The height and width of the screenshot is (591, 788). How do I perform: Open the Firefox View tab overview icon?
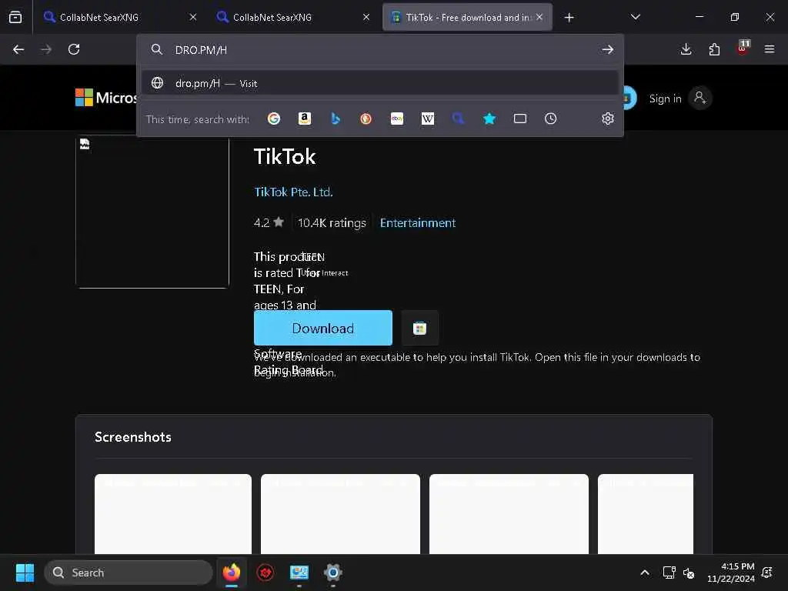[15, 17]
